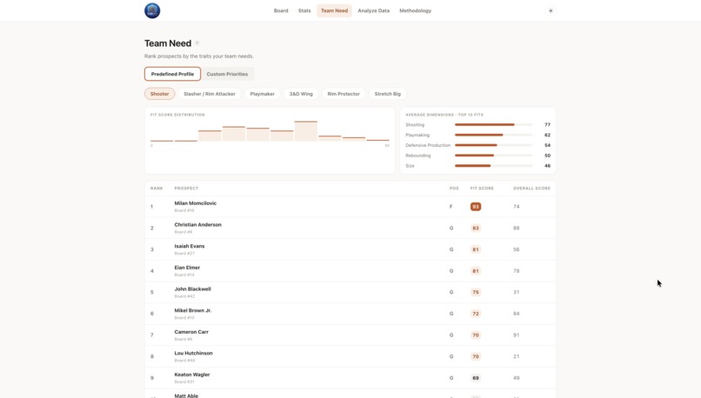This screenshot has height=398, width=701.
Task: Select the Team Need nav tab
Action: [x=334, y=10]
